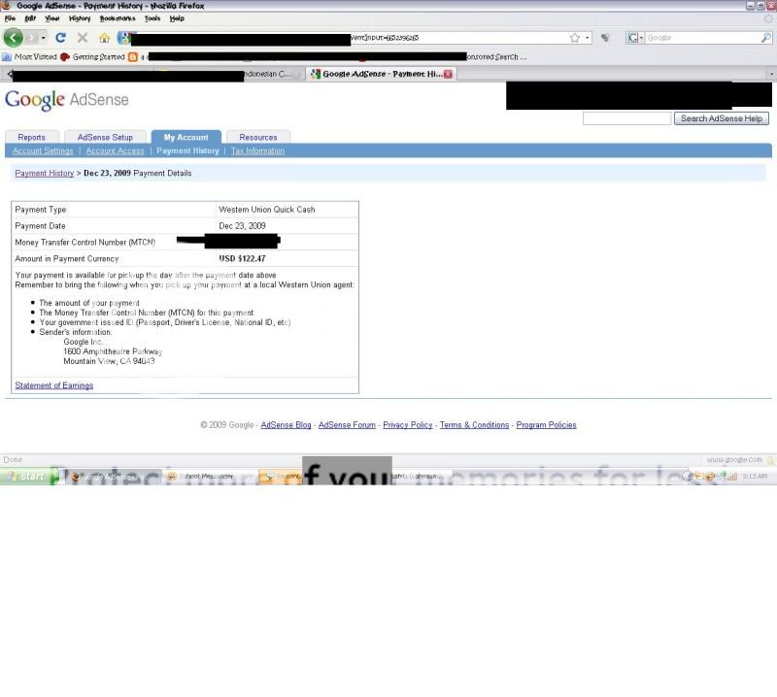Viewport: 777px width, 697px height.
Task: Click the Google AdSense logo
Action: pyautogui.click(x=67, y=100)
